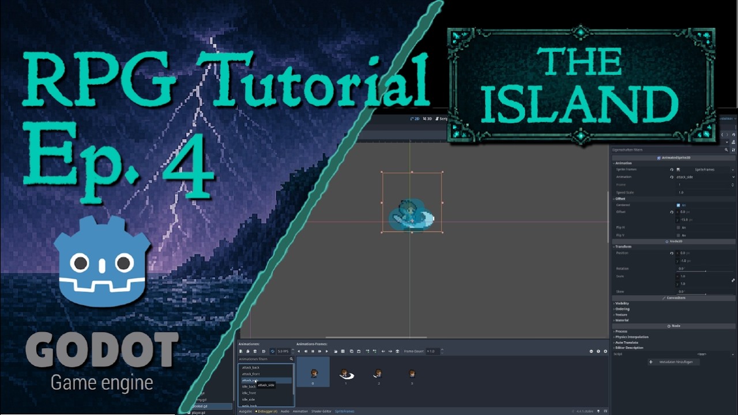Collapse the Animation section in inspector
Screen dimensions: 738x415
point(622,163)
